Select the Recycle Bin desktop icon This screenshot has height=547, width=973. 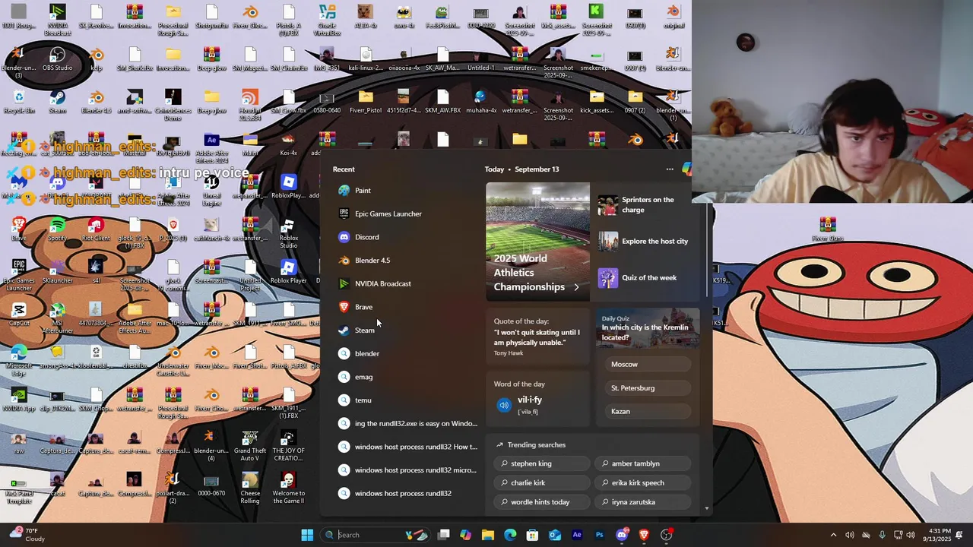point(19,102)
